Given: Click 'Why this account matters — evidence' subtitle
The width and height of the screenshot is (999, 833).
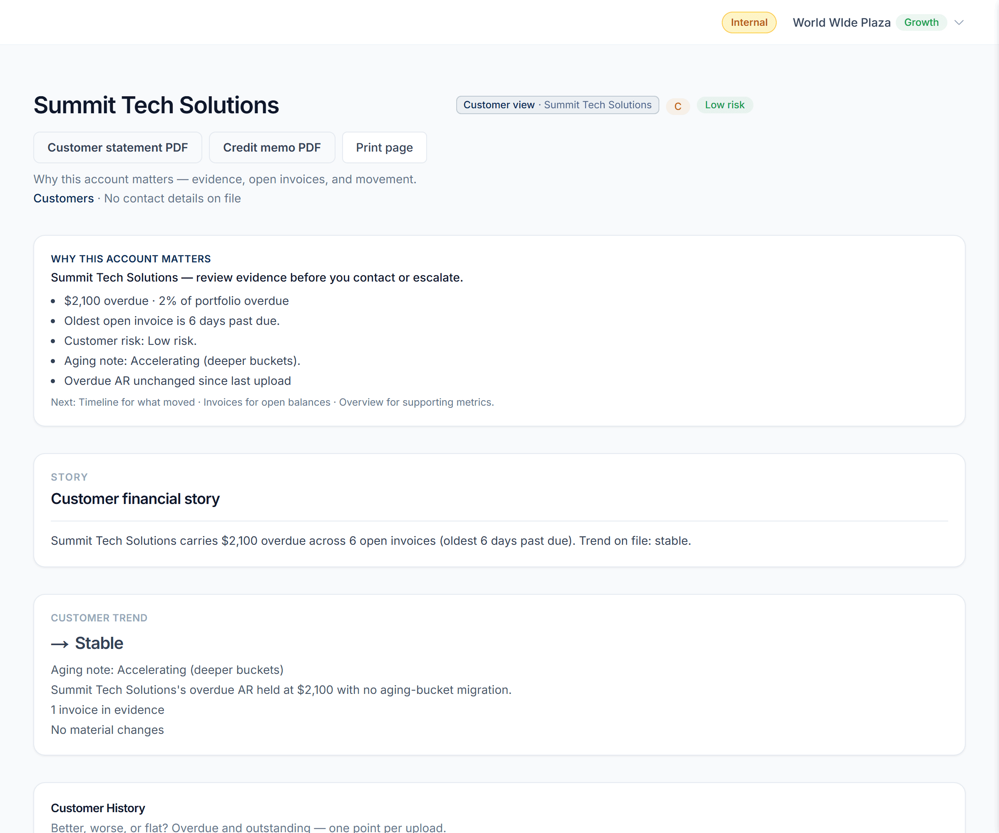Looking at the screenshot, I should [224, 179].
